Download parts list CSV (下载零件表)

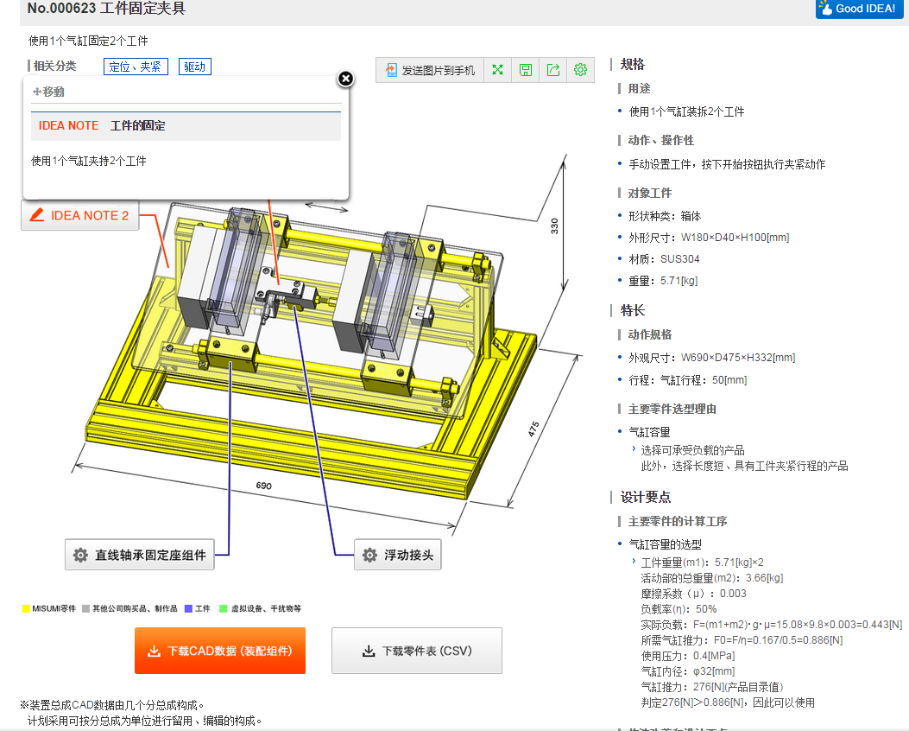(x=417, y=651)
